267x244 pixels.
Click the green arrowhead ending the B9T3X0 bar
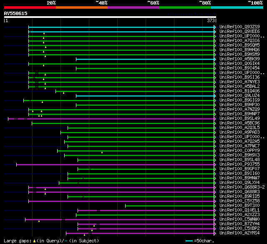pyautogui.click(x=215, y=206)
